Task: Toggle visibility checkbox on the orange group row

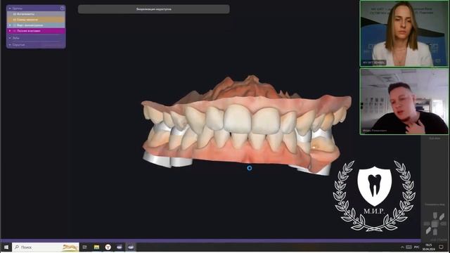Action: [15, 20]
